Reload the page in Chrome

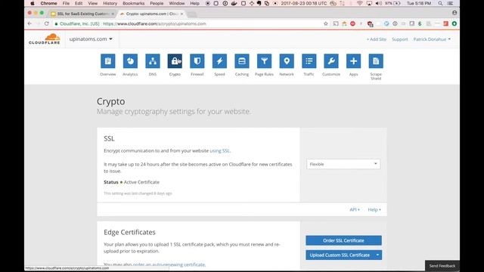coord(47,23)
